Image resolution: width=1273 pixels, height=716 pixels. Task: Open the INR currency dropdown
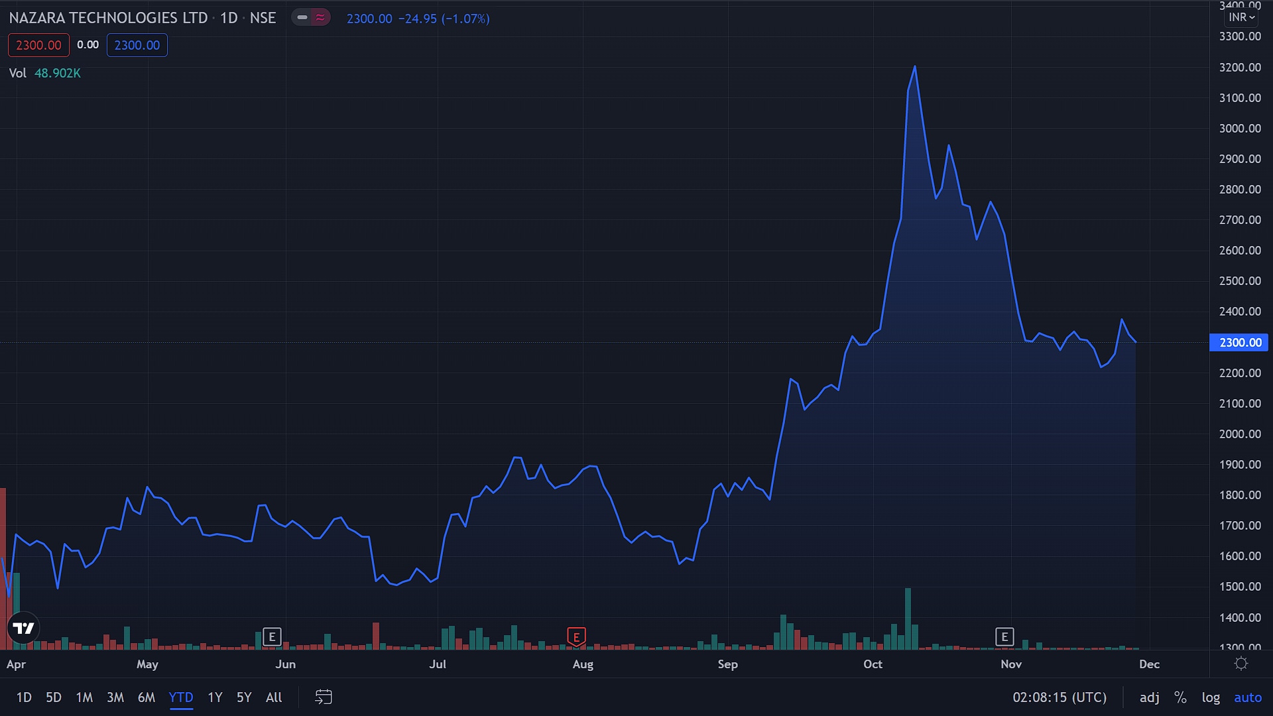tap(1241, 18)
